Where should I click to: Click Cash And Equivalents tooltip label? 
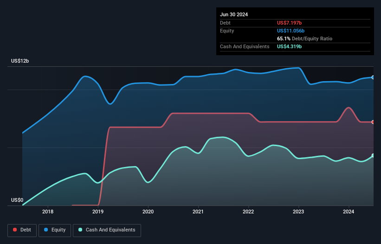click(x=245, y=46)
